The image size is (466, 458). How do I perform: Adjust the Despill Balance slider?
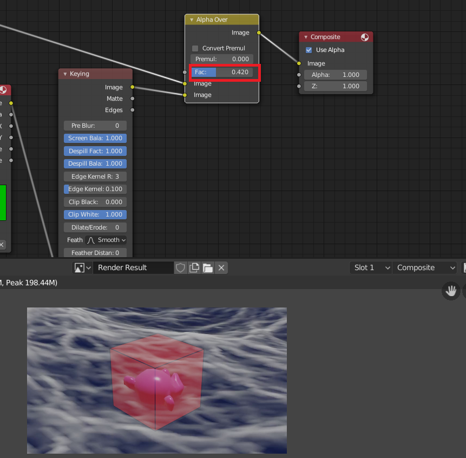95,163
